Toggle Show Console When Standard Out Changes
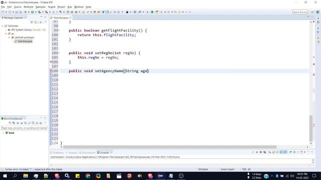The image size is (321, 180). coord(281,152)
